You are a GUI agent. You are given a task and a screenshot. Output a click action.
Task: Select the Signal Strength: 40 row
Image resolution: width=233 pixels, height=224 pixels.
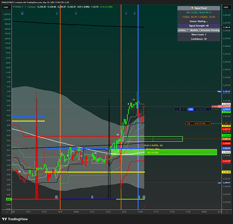[x=199, y=26]
